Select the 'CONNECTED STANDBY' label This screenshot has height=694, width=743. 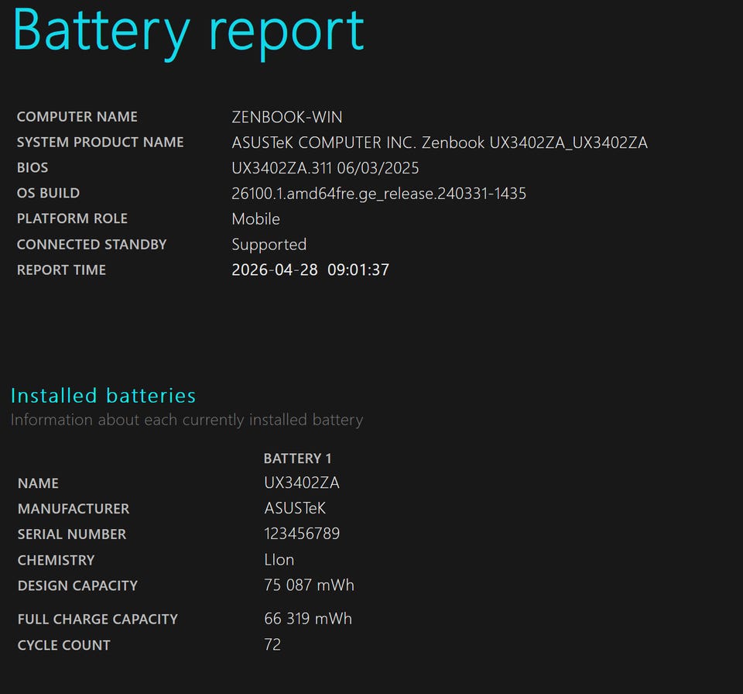coord(91,244)
